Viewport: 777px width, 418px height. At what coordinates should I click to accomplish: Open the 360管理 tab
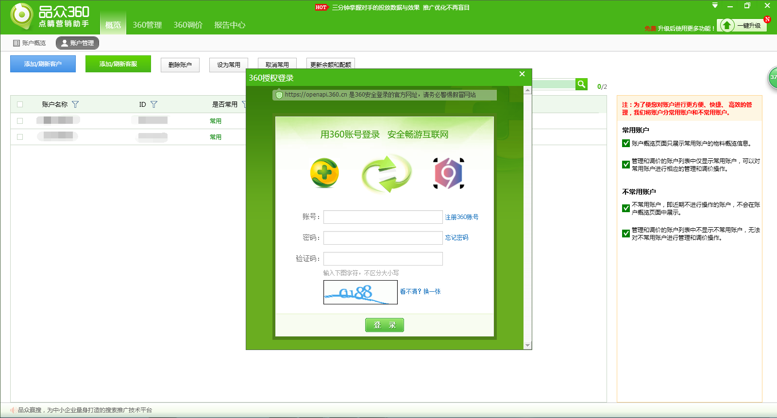click(147, 25)
